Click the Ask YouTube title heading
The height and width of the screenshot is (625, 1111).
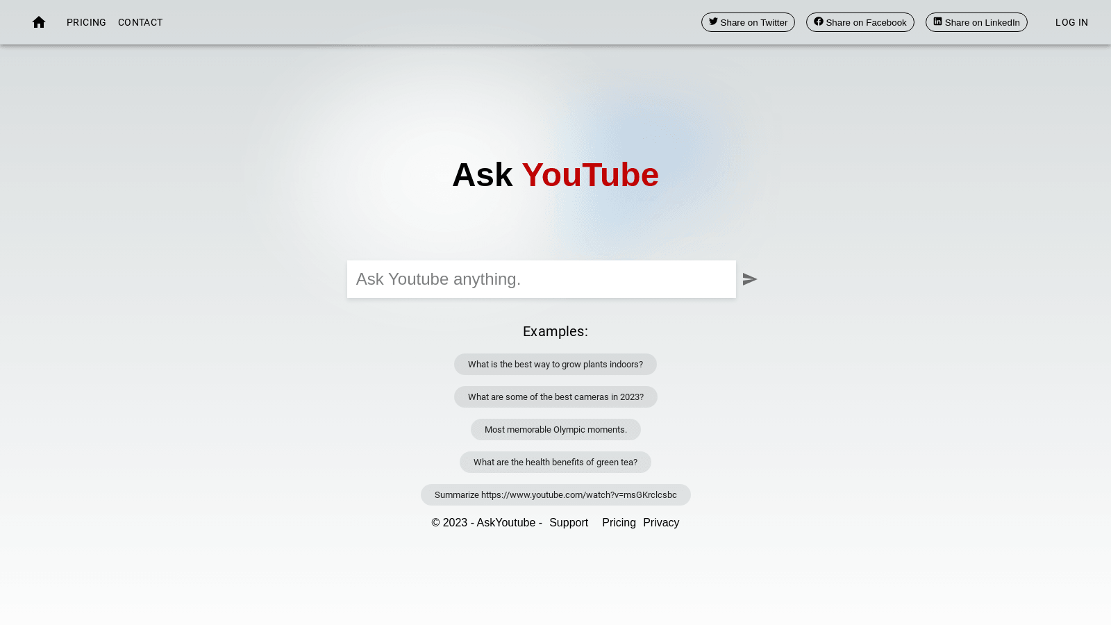pos(555,175)
